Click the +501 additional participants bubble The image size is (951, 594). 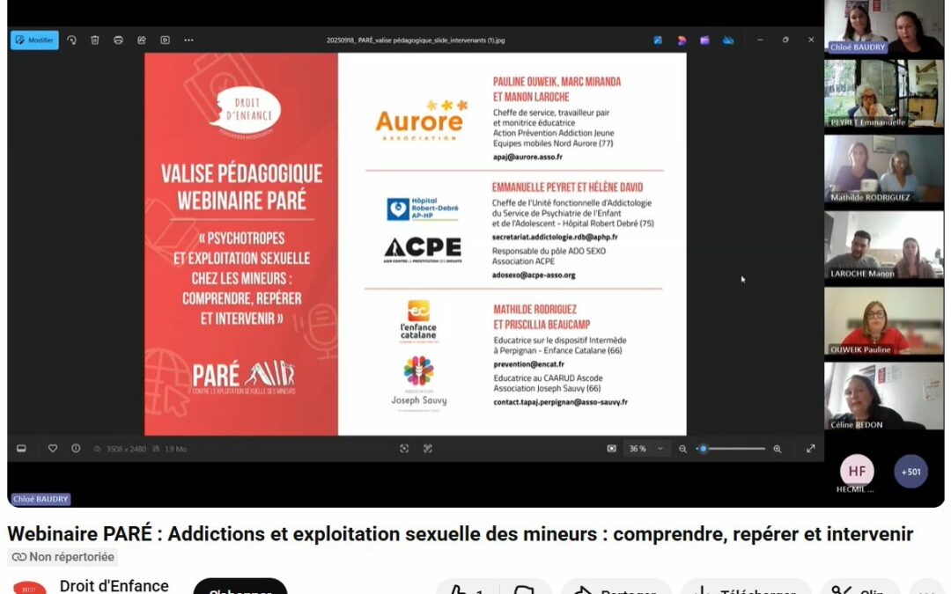(x=911, y=471)
